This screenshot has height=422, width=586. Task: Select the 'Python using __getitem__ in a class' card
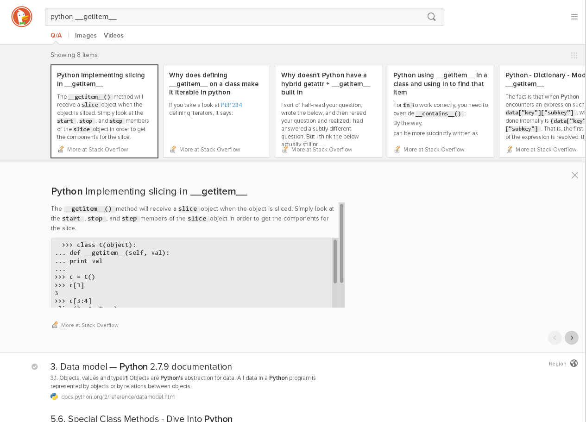[x=441, y=111]
